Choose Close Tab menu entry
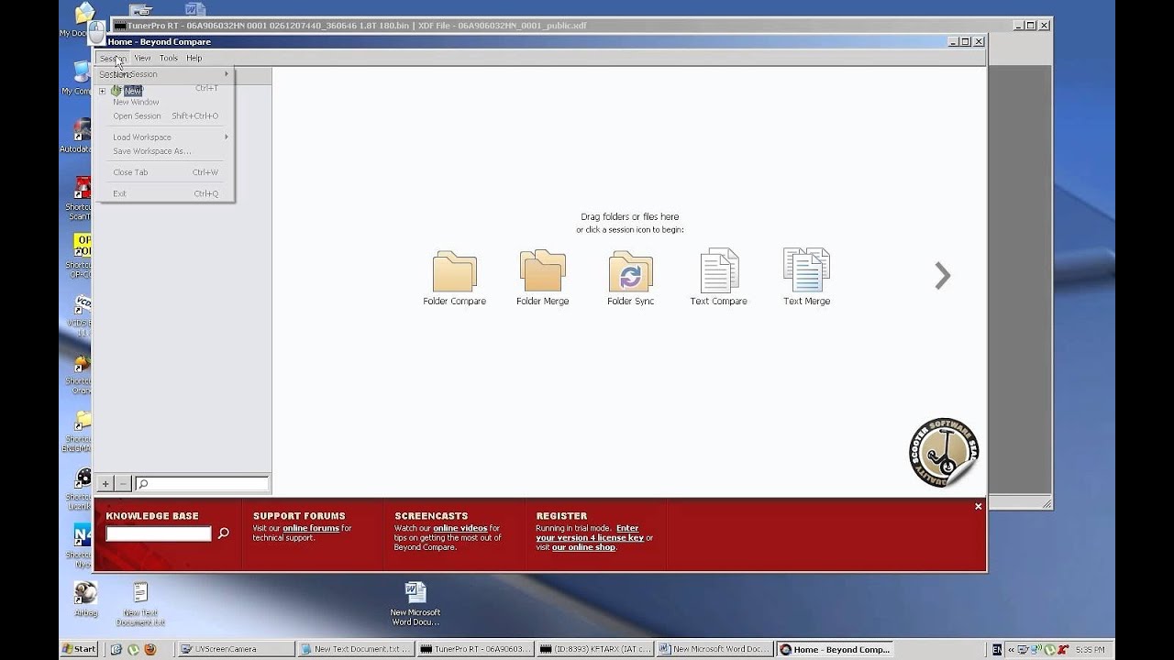Viewport: 1174px width, 660px height. click(163, 171)
